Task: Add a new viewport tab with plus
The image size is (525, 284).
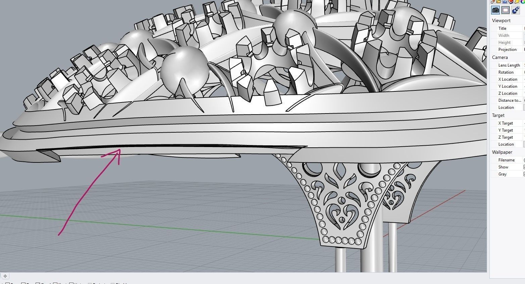Action: pyautogui.click(x=5, y=276)
